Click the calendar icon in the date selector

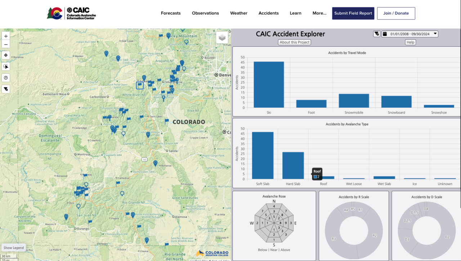click(x=385, y=34)
